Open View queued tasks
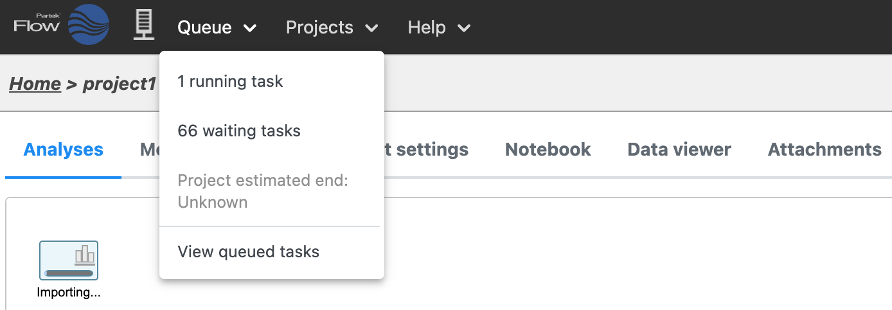 pyautogui.click(x=248, y=251)
